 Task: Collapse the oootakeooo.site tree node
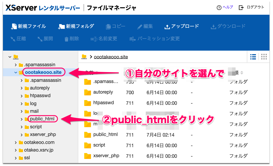pos(16,72)
